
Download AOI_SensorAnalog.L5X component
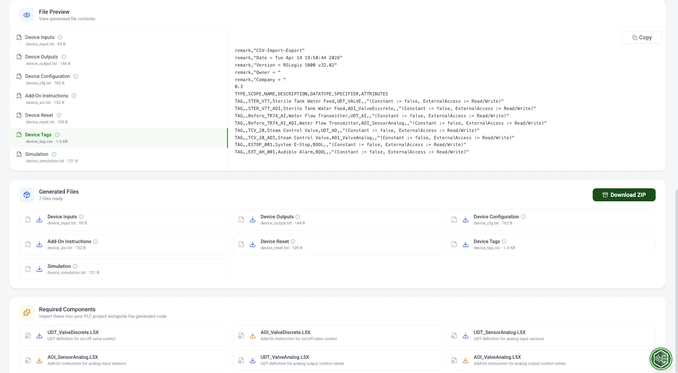pyautogui.click(x=39, y=360)
